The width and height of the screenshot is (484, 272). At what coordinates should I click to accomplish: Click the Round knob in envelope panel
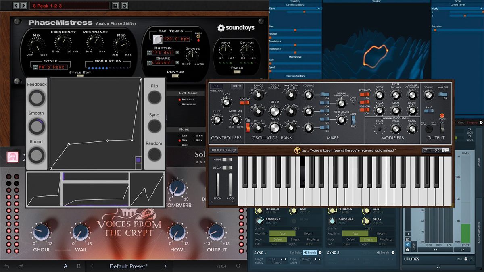[37, 155]
